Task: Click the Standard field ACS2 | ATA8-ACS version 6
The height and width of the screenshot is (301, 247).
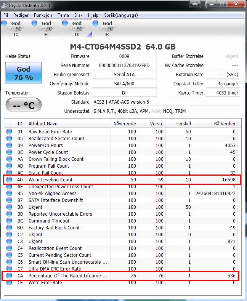Action: pos(166,102)
